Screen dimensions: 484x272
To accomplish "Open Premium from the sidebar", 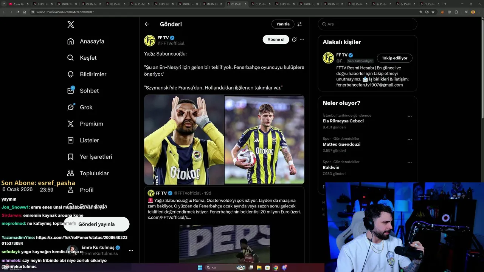I will [85, 124].
